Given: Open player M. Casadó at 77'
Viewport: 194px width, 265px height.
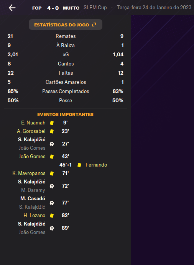Looking at the screenshot, I should coord(33,198).
